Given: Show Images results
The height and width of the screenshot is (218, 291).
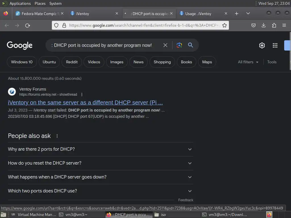Looking at the screenshot, I should point(117,62).
